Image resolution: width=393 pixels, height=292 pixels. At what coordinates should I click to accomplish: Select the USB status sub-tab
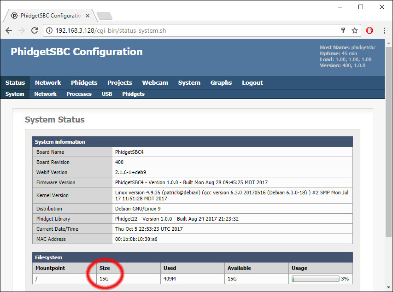[107, 94]
